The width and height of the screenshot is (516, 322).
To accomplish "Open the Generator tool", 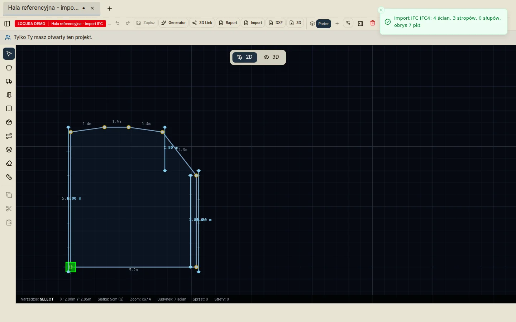I will [173, 23].
